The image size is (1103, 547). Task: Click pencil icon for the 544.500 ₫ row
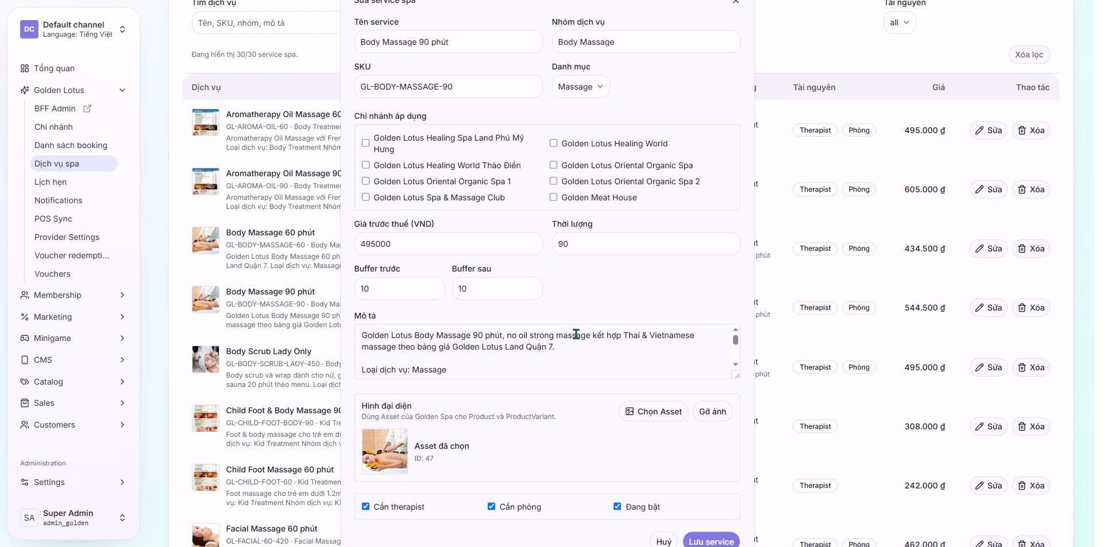[979, 308]
